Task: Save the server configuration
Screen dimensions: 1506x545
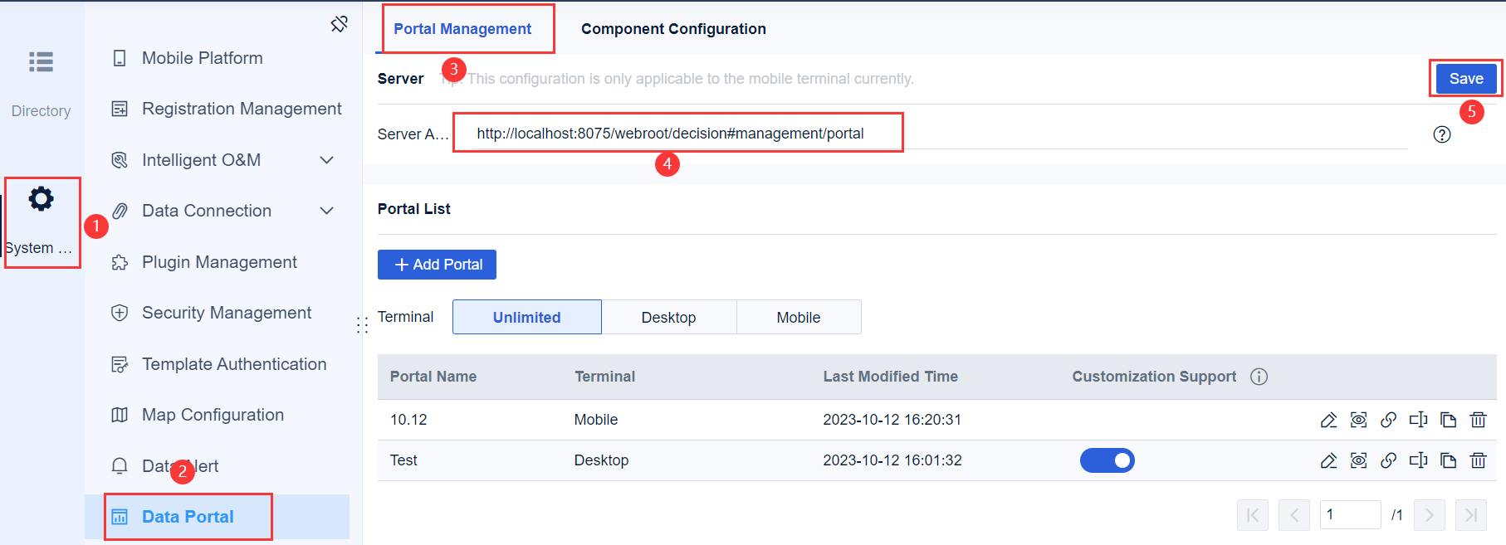Action: pos(1466,79)
